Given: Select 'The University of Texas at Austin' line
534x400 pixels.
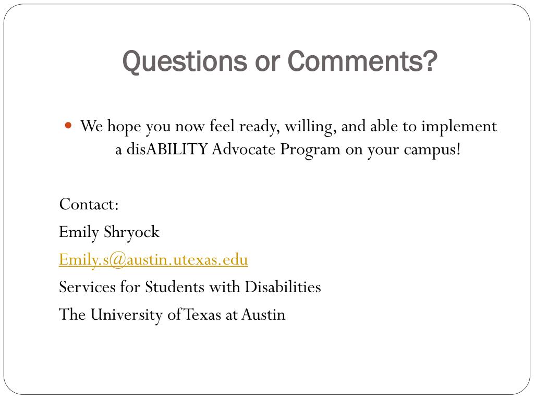Looking at the screenshot, I should coord(172,315).
